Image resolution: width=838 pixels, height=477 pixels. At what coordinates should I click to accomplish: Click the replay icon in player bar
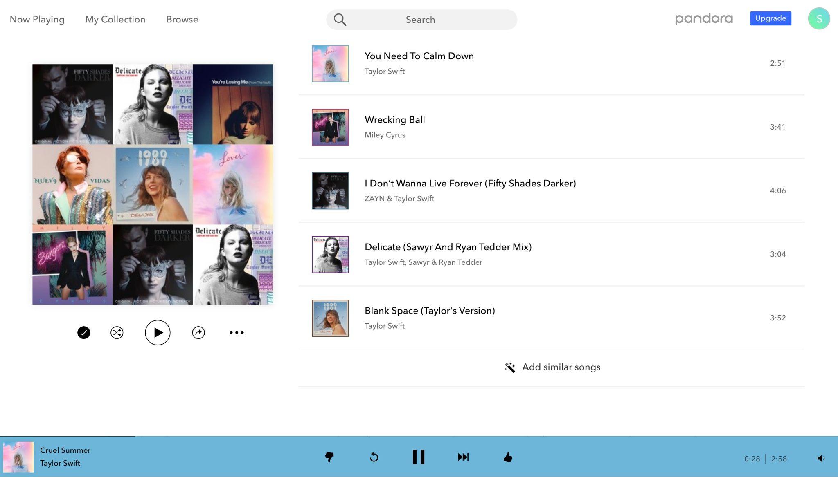pos(374,457)
